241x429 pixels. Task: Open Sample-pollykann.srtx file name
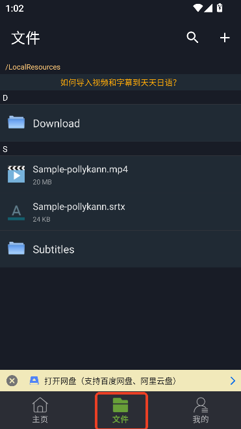pos(79,207)
